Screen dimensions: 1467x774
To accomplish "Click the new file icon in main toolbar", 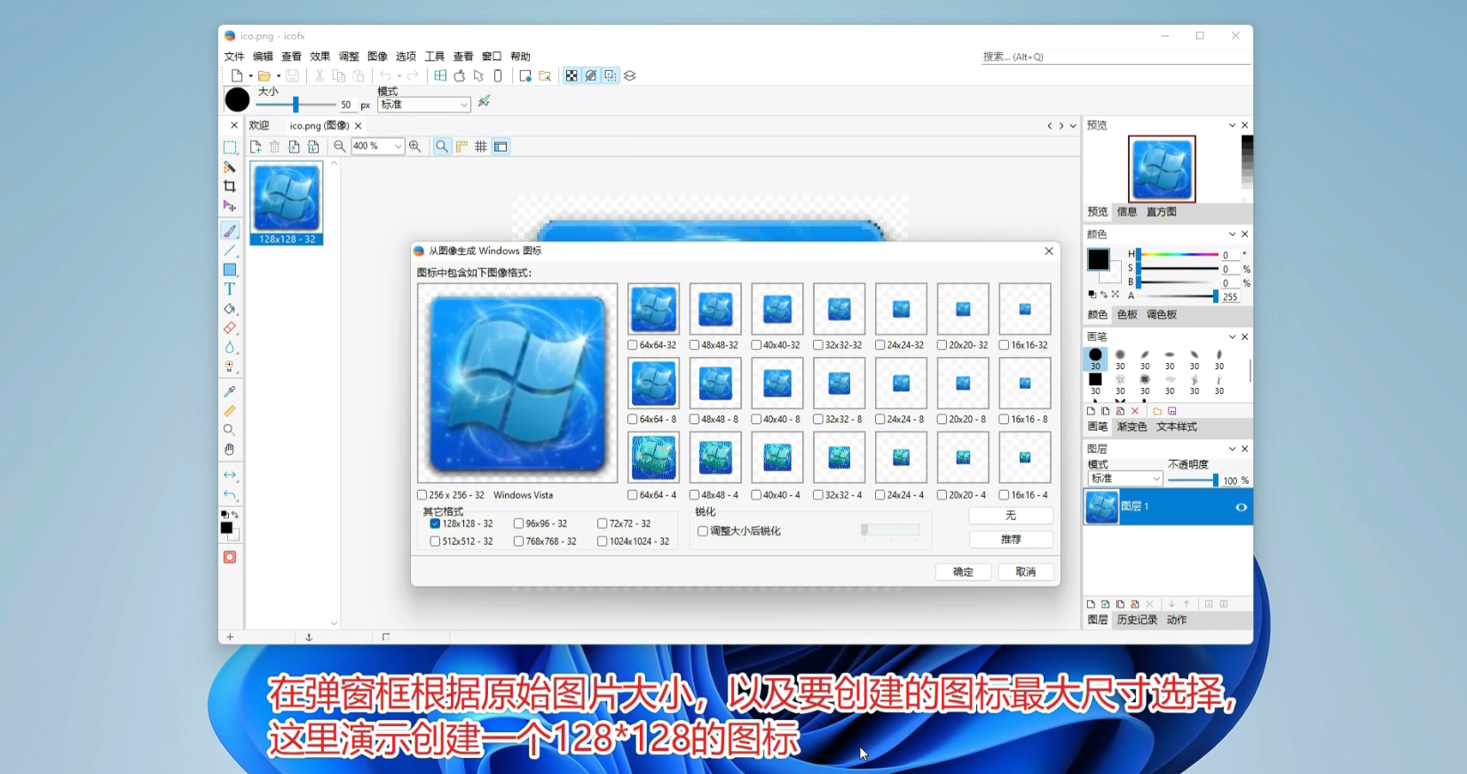I will tap(237, 76).
